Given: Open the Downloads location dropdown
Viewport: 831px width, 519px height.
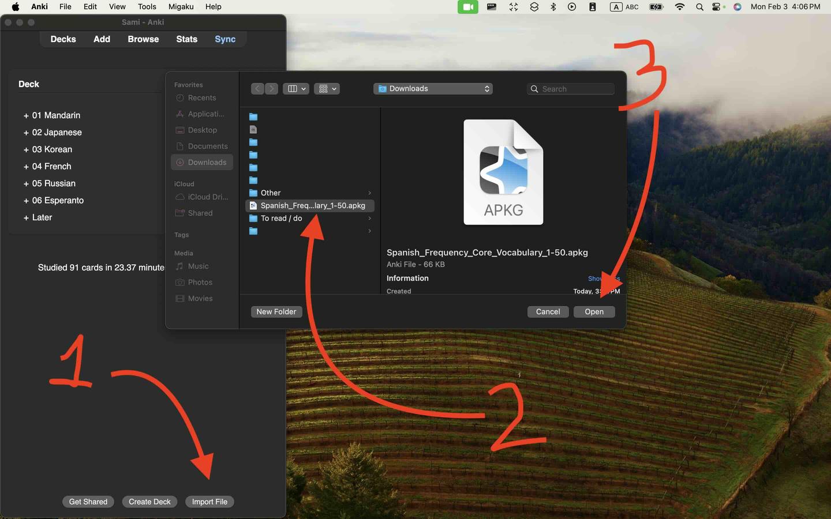Looking at the screenshot, I should point(433,89).
